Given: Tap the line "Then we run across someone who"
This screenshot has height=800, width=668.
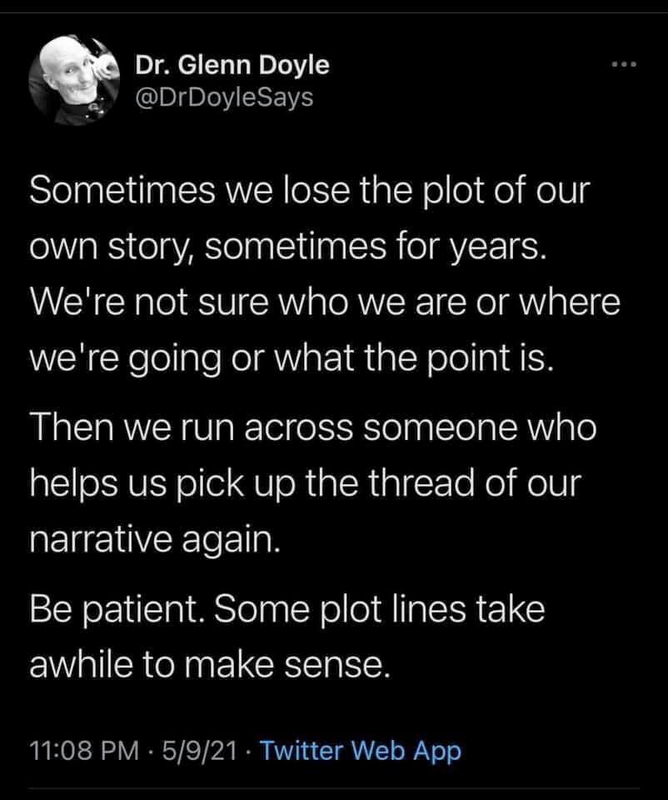Looking at the screenshot, I should click(313, 428).
